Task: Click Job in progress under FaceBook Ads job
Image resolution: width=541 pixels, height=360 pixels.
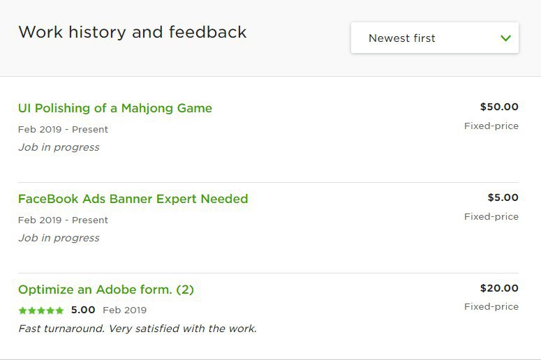Action: [x=59, y=238]
